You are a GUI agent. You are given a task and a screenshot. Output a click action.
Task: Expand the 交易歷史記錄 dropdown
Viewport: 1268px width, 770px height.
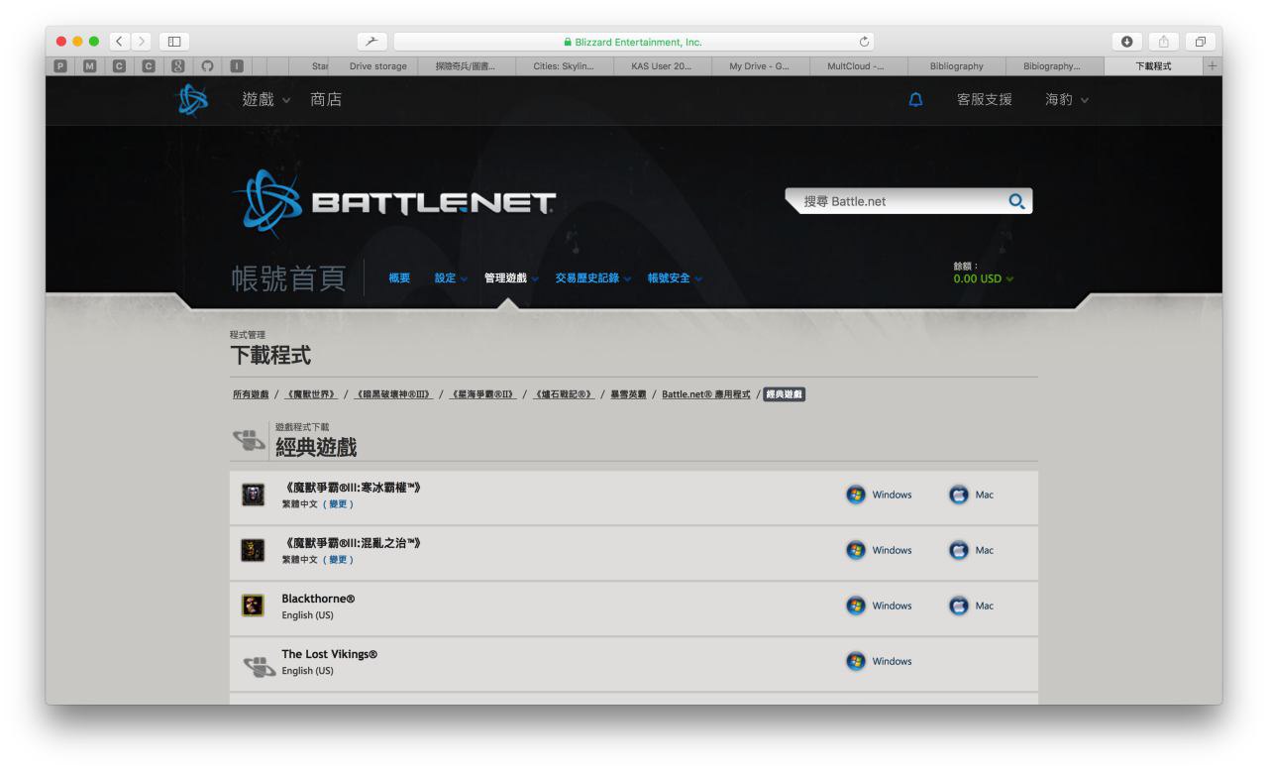pyautogui.click(x=592, y=278)
